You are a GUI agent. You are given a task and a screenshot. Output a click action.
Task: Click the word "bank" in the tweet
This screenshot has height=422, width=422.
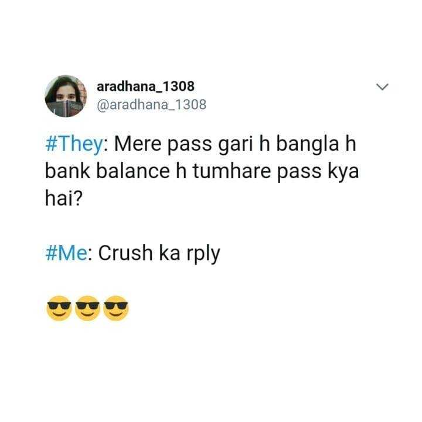[x=67, y=171]
